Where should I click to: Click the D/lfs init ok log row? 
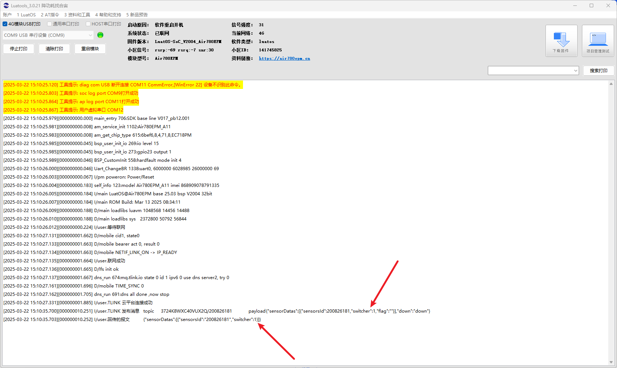pyautogui.click(x=61, y=269)
